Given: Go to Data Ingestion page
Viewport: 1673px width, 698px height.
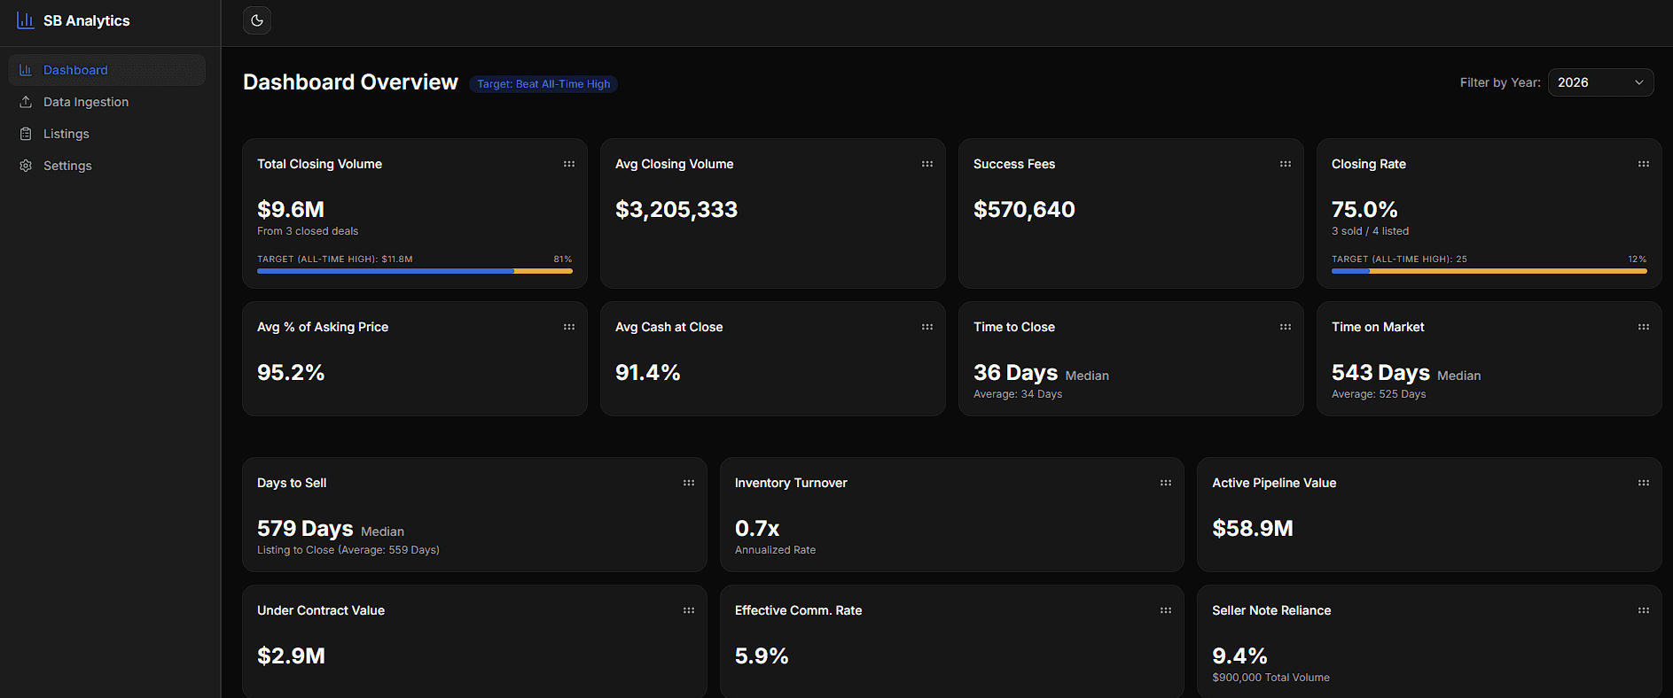Looking at the screenshot, I should click(x=107, y=102).
